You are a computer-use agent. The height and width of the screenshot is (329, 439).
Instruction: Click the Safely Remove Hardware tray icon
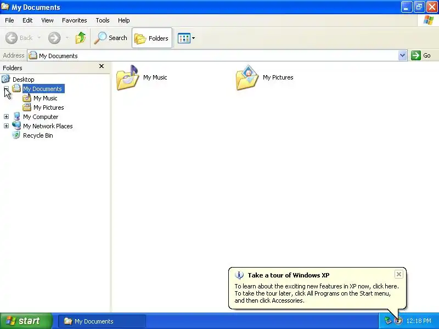(x=388, y=321)
